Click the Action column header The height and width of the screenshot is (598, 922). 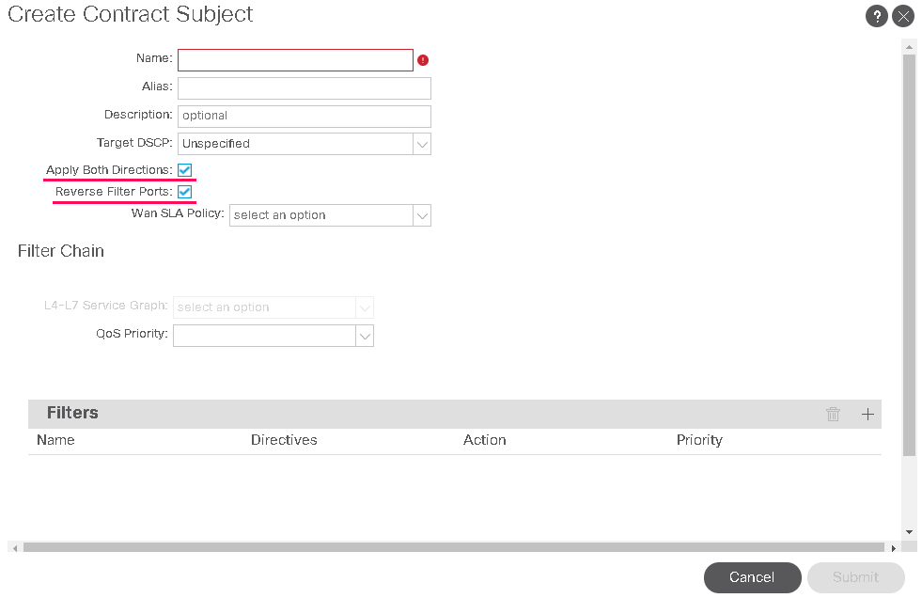(485, 440)
